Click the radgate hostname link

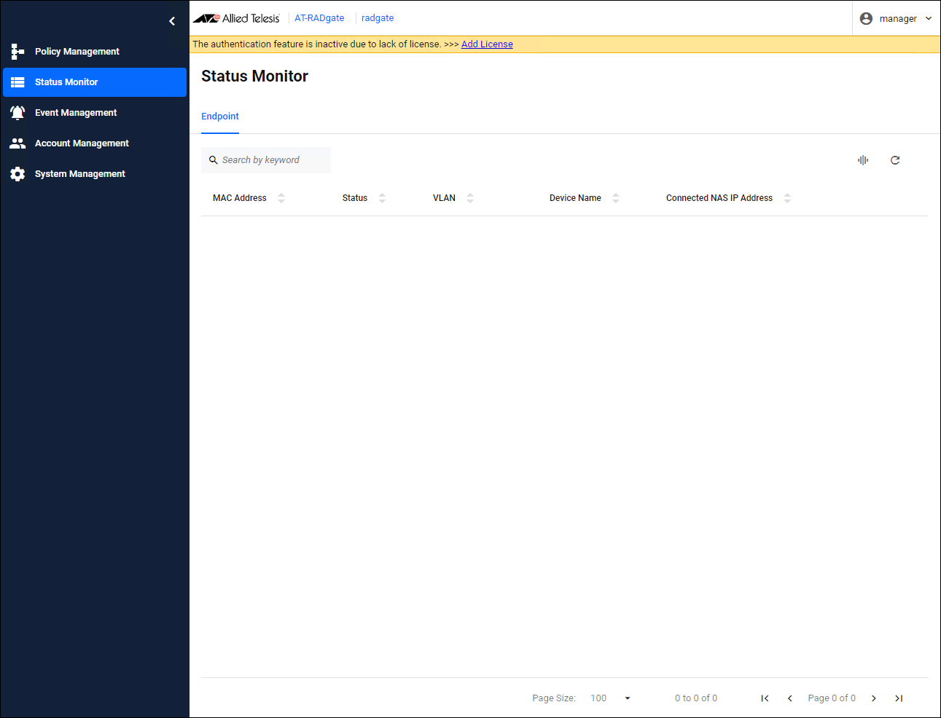pyautogui.click(x=378, y=18)
